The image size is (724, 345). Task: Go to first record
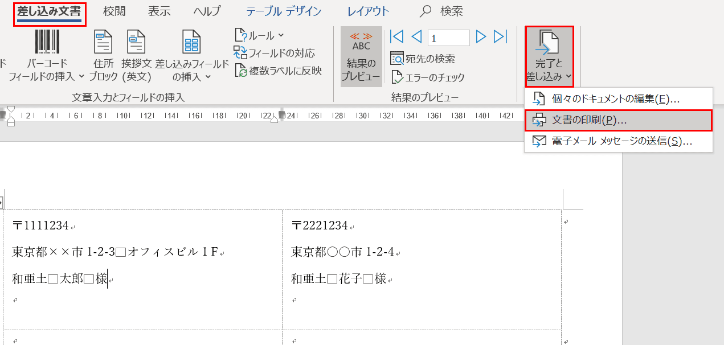coord(397,37)
